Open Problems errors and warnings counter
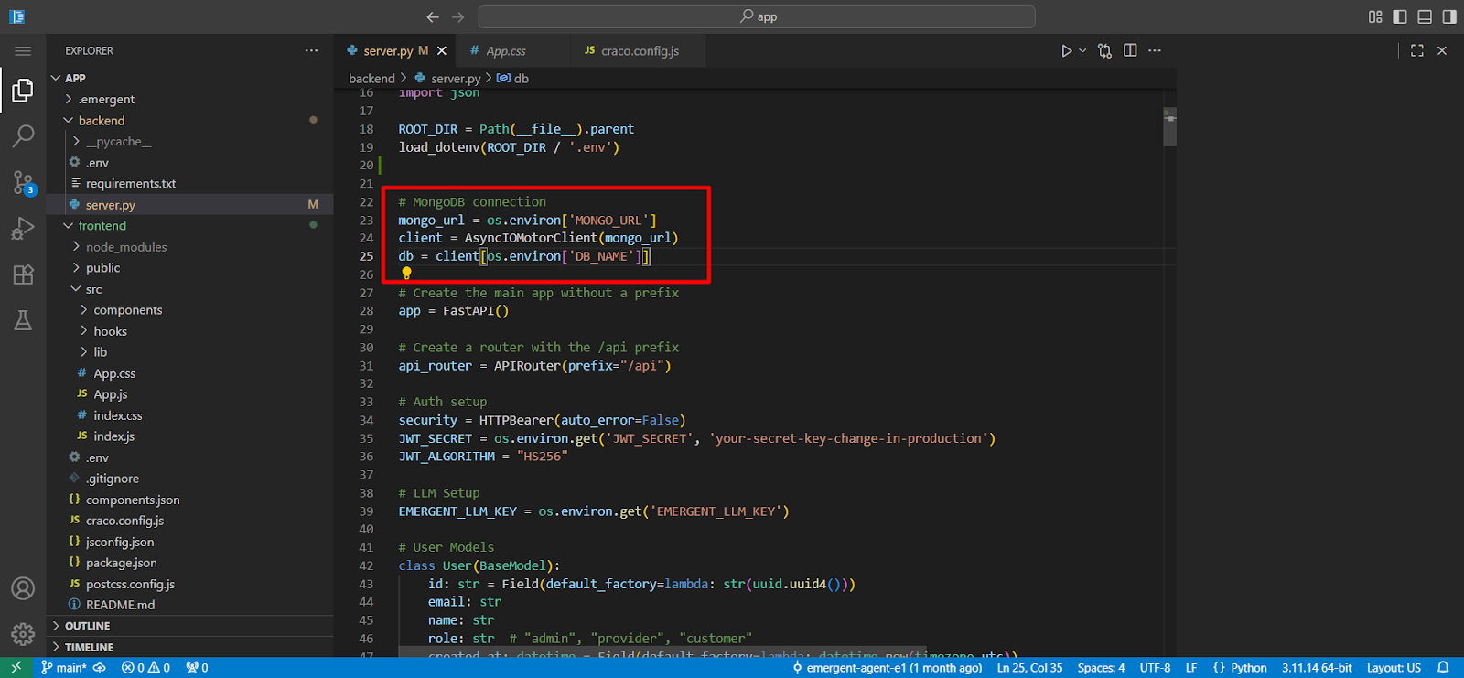Image resolution: width=1464 pixels, height=678 pixels. click(146, 668)
